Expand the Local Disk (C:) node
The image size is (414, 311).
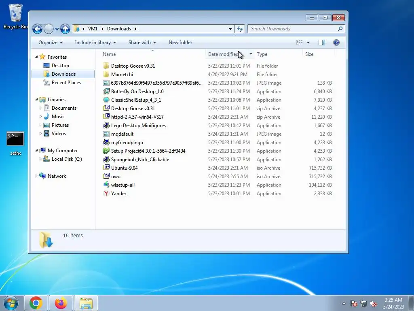pyautogui.click(x=40, y=159)
